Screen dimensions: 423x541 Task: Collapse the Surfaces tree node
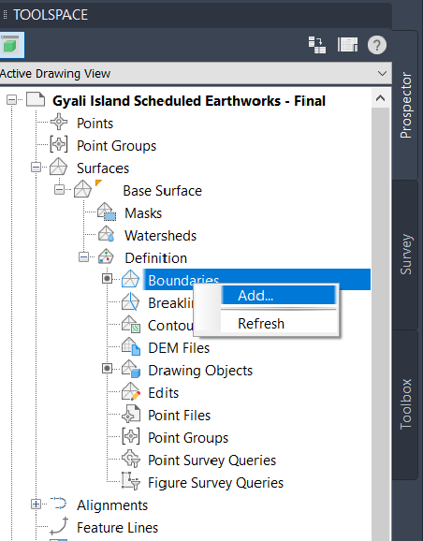36,168
